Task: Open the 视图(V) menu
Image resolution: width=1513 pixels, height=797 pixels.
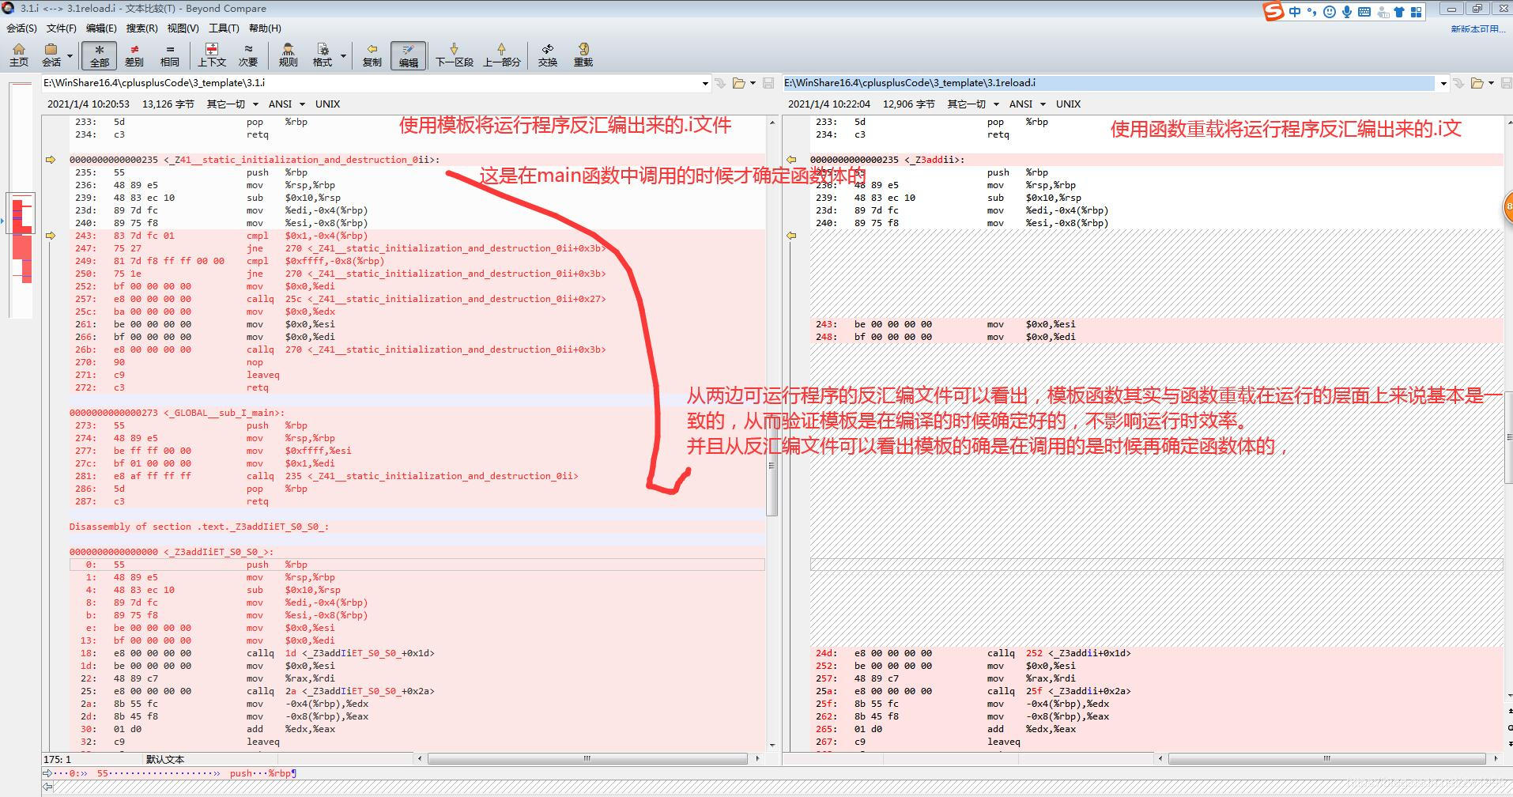Action: pyautogui.click(x=183, y=28)
